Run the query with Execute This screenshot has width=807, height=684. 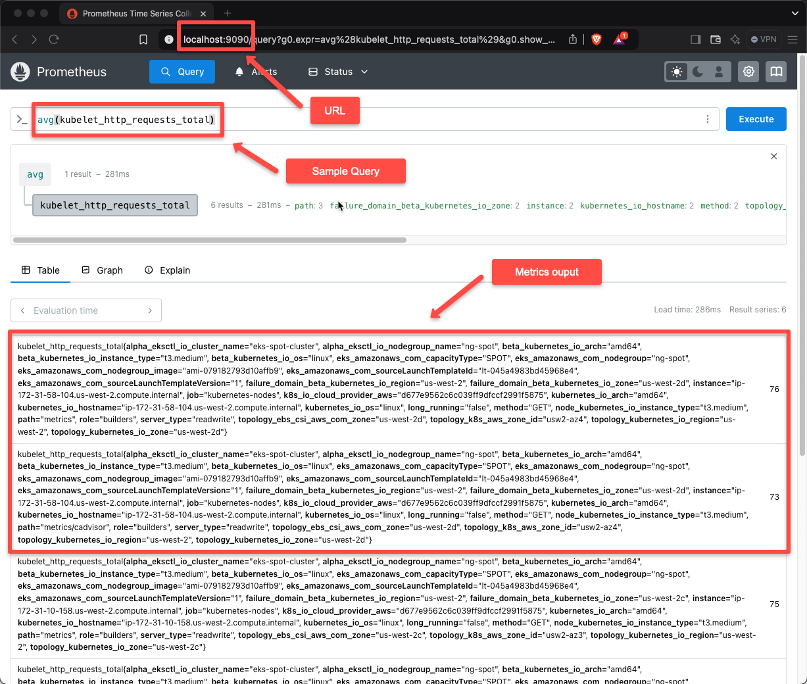click(756, 119)
